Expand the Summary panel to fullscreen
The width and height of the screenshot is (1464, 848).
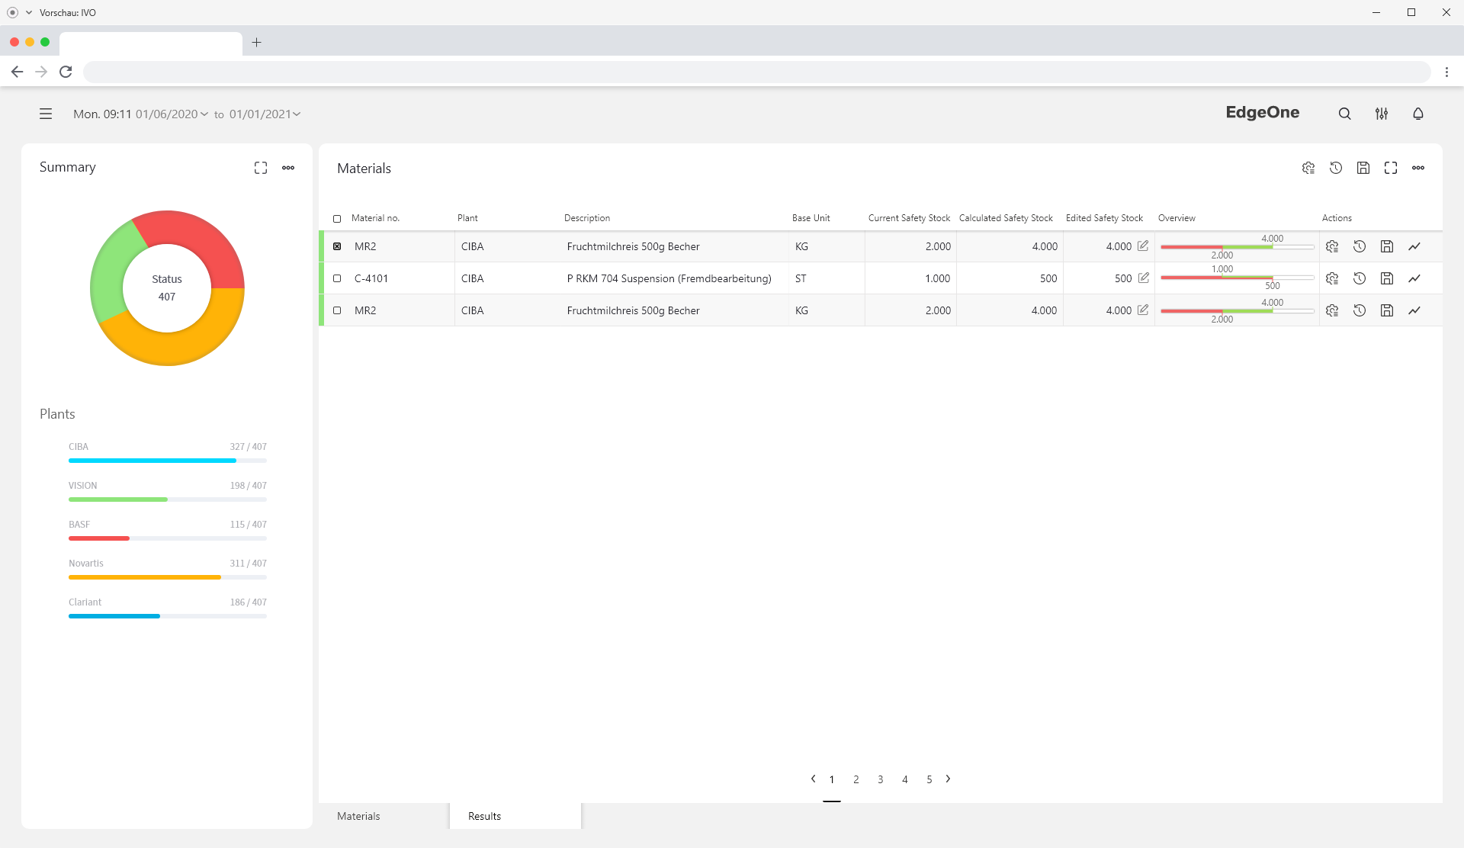click(x=261, y=168)
